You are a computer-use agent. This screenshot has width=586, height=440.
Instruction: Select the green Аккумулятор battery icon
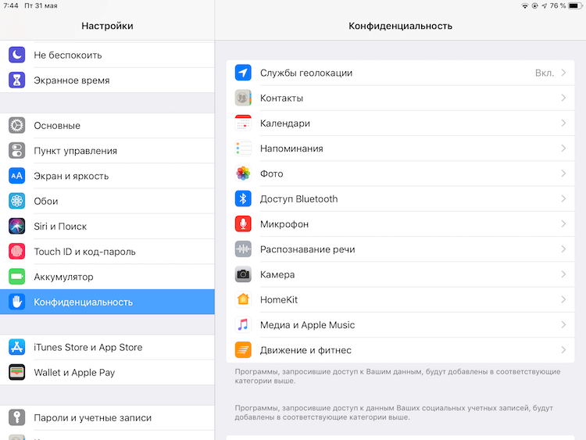(x=17, y=277)
